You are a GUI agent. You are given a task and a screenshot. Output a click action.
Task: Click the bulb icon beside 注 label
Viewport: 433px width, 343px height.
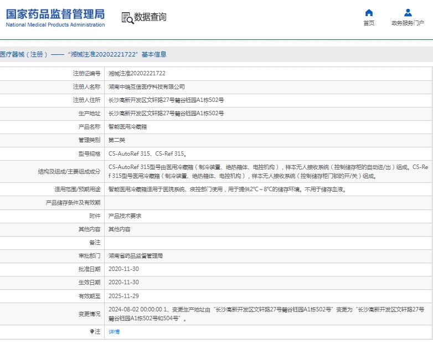click(x=92, y=331)
